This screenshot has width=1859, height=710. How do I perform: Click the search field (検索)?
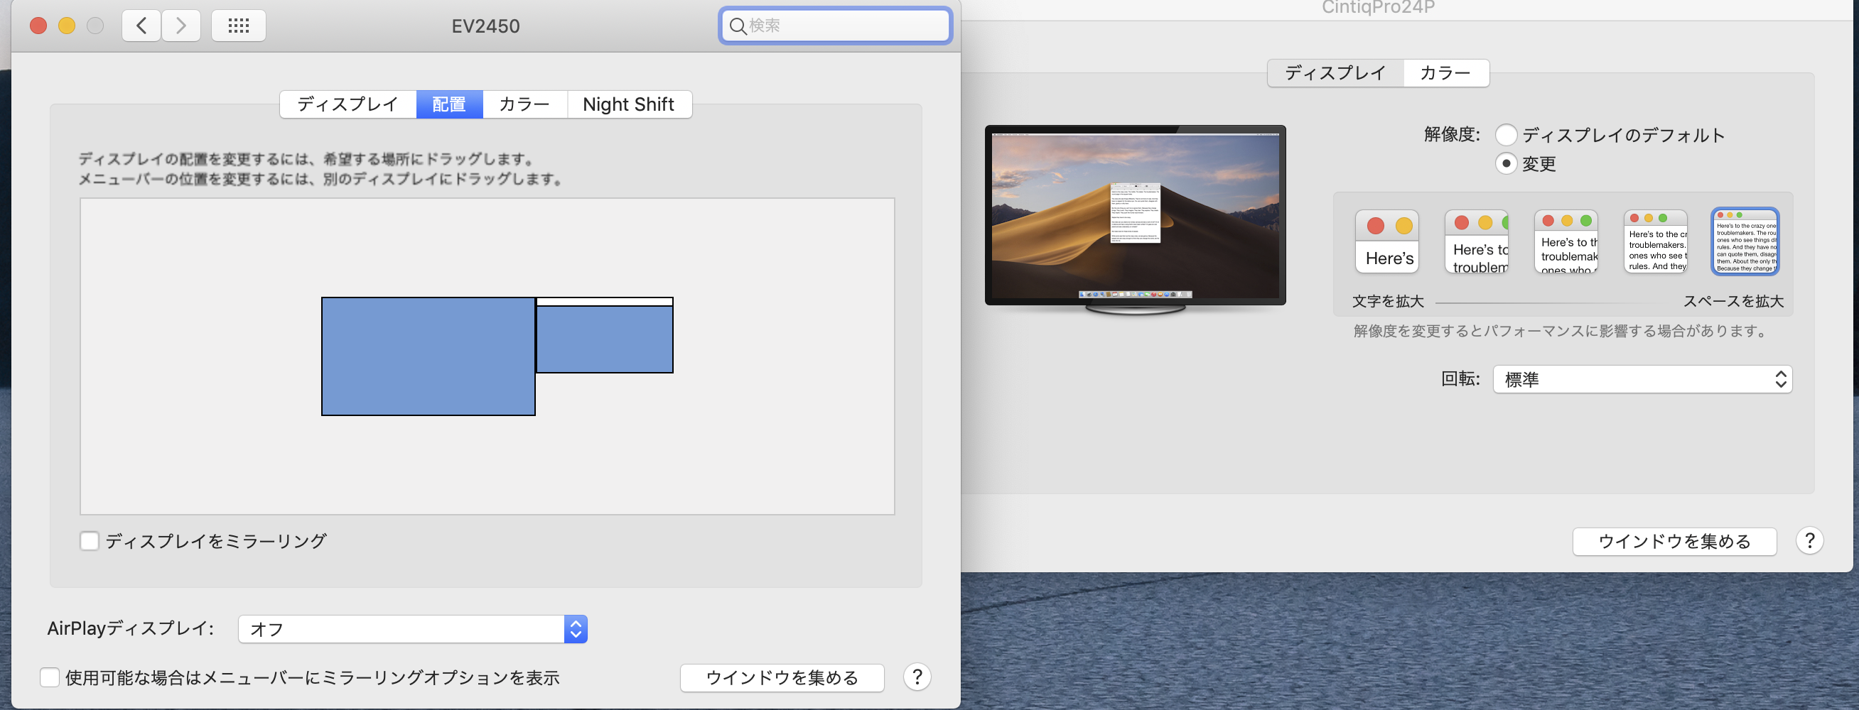836,26
